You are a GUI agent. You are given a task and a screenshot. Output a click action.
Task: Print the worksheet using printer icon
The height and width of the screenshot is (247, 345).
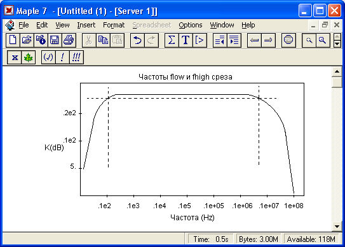69,40
